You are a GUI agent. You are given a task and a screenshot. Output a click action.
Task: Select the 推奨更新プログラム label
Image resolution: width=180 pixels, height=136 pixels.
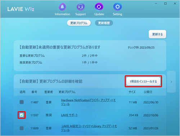pos(31,62)
